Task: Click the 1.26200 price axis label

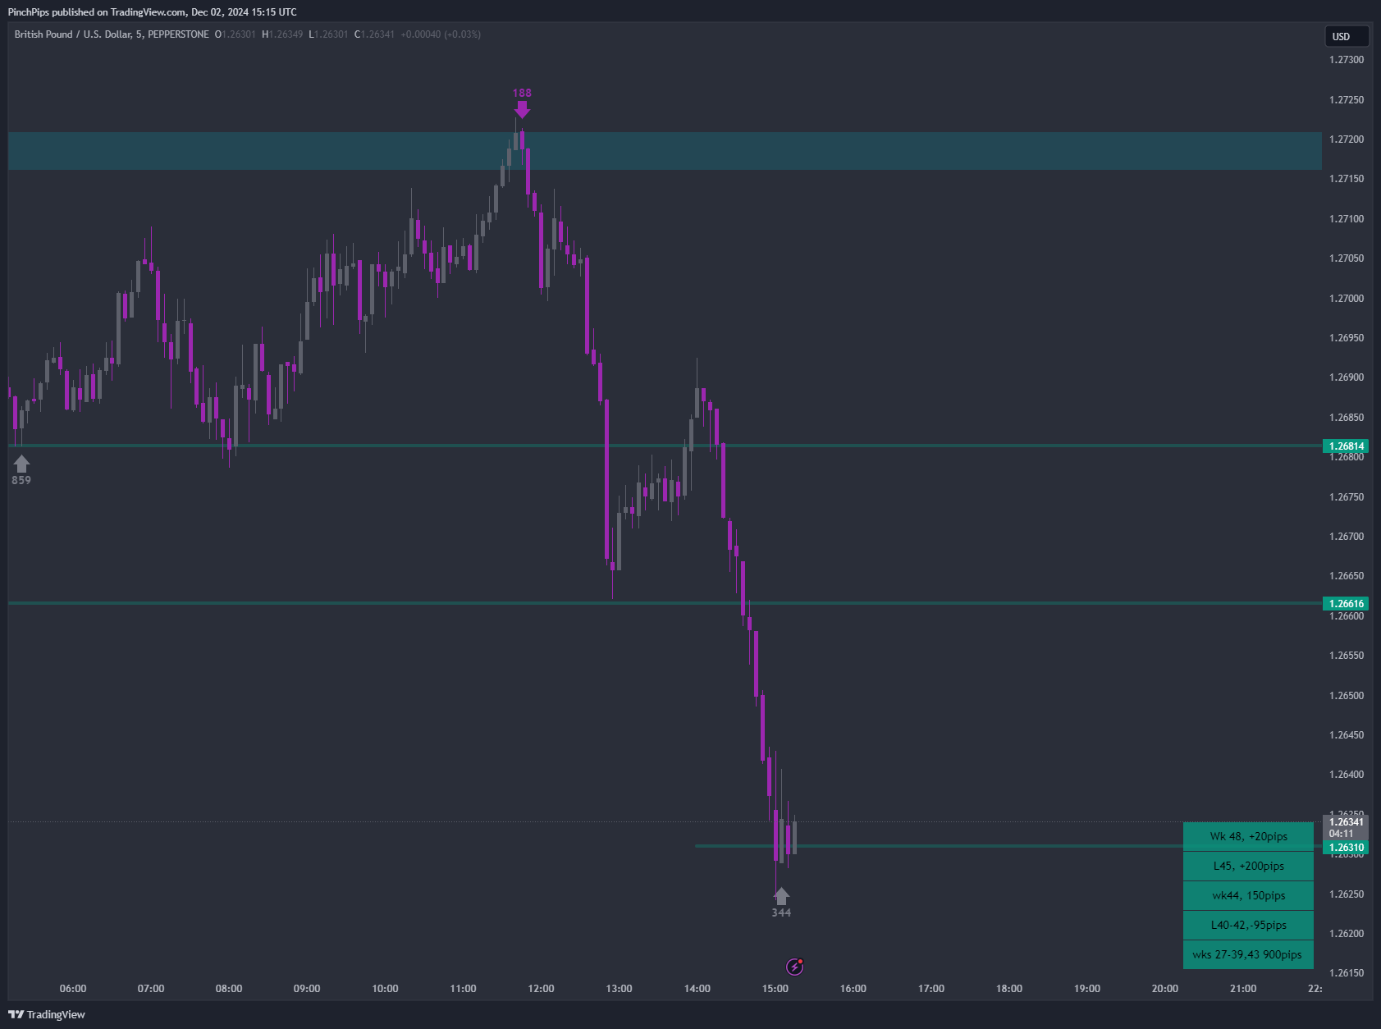Action: point(1347,934)
